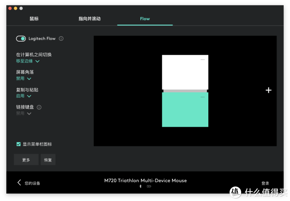Click the 恢复 button
This screenshot has height=201, width=290.
pyautogui.click(x=48, y=159)
